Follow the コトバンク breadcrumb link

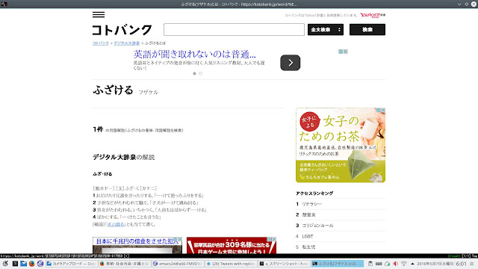click(101, 43)
